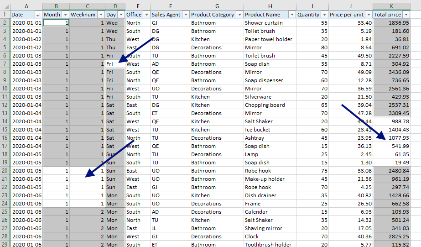This screenshot has width=421, height=247.
Task: Click Day cell 'Fri' in row 7
Action: (x=115, y=64)
